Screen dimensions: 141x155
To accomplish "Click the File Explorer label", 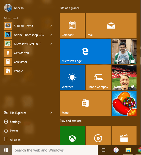I will point(18,113).
